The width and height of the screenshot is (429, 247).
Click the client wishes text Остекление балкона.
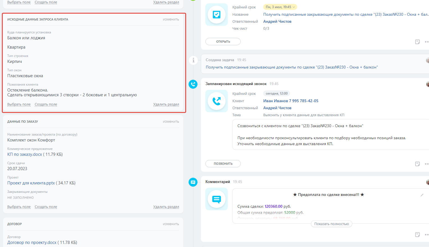click(x=27, y=90)
